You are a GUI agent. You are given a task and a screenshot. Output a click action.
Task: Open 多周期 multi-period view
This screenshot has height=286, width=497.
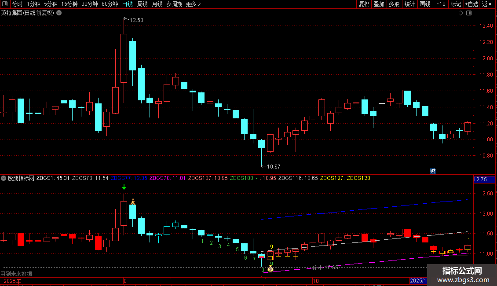pos(174,4)
